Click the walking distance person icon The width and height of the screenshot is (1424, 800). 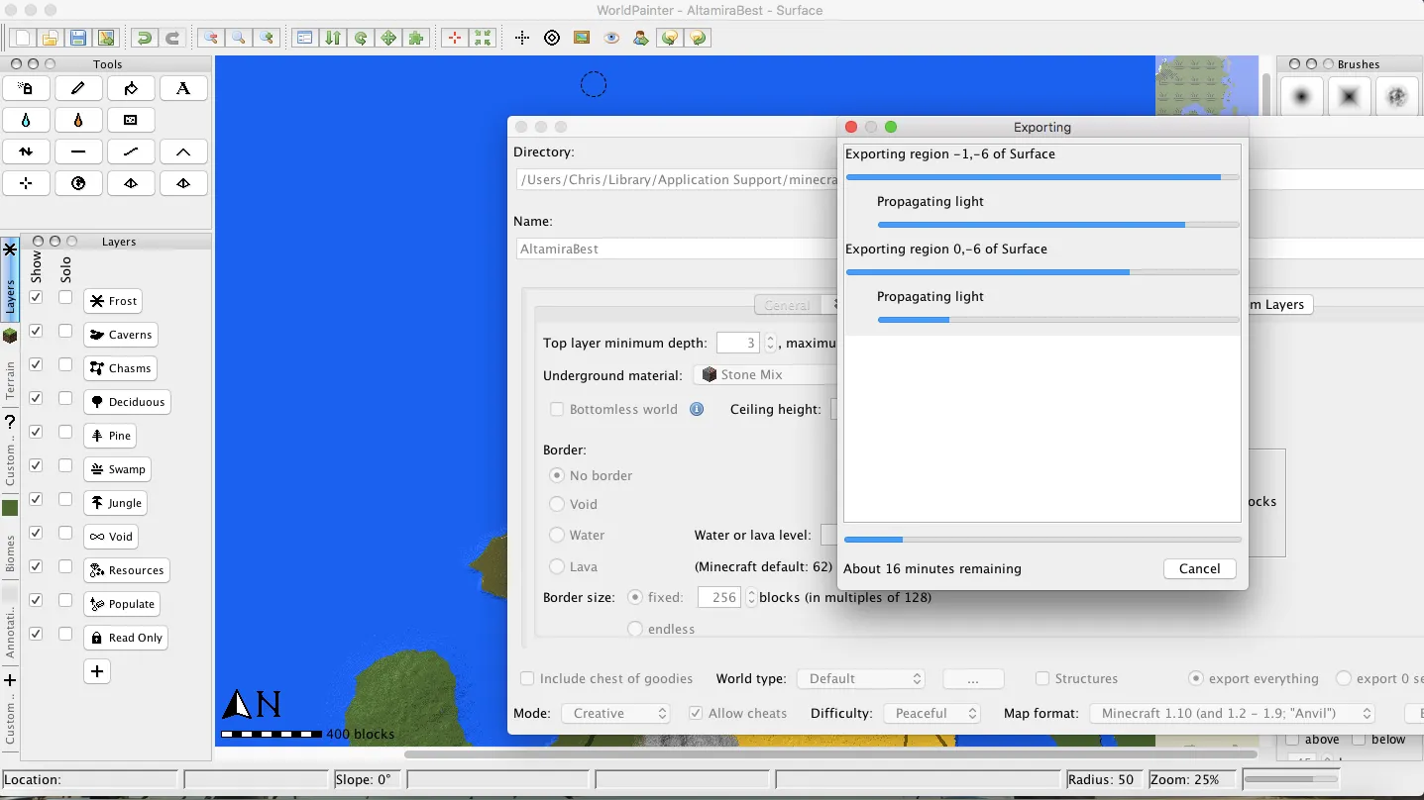click(641, 38)
